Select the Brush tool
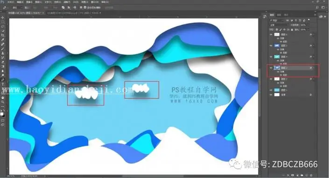This screenshot has height=178, width=329. 3,48
